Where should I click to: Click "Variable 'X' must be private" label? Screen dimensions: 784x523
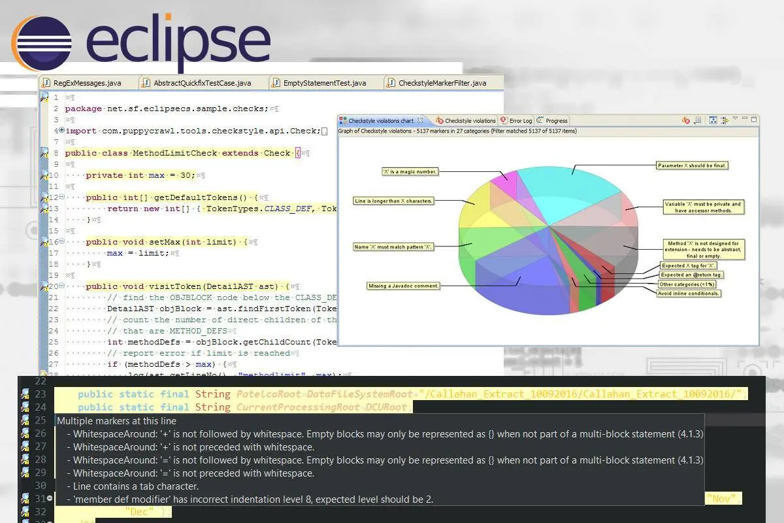704,207
